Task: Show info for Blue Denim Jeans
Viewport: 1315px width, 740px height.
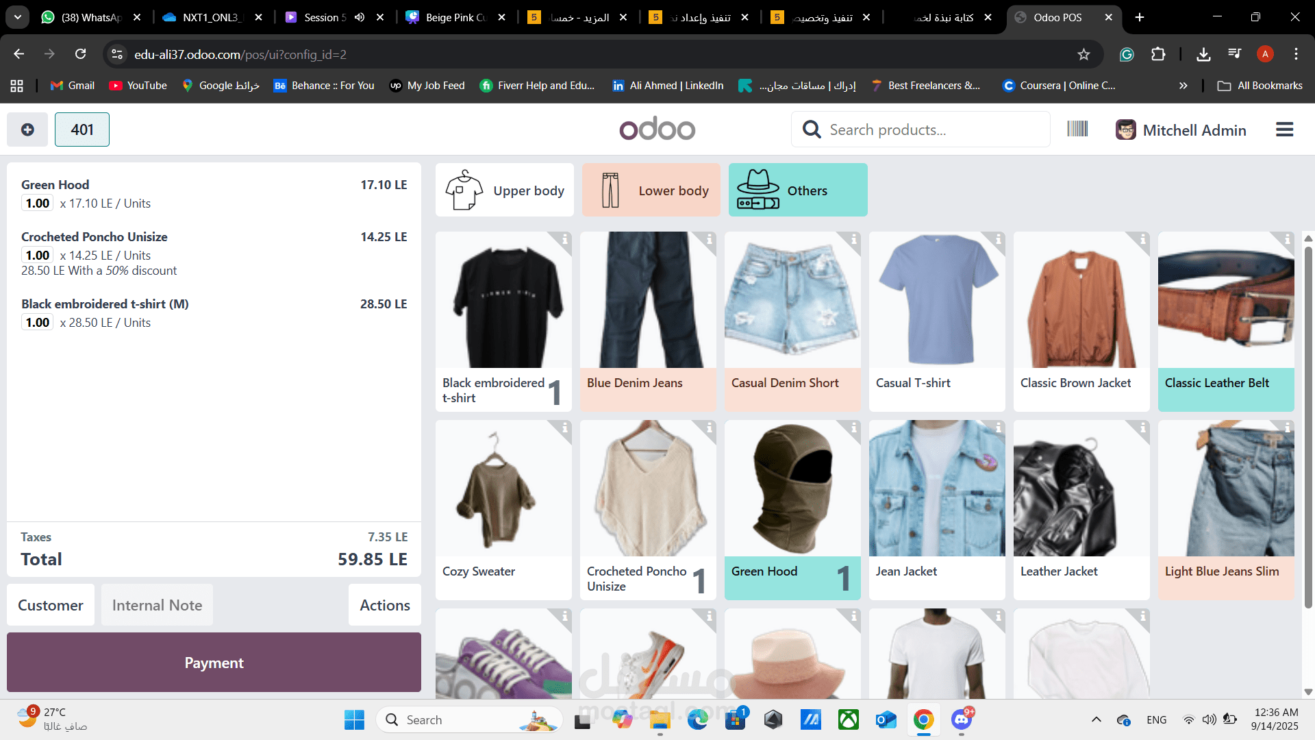Action: pyautogui.click(x=709, y=239)
